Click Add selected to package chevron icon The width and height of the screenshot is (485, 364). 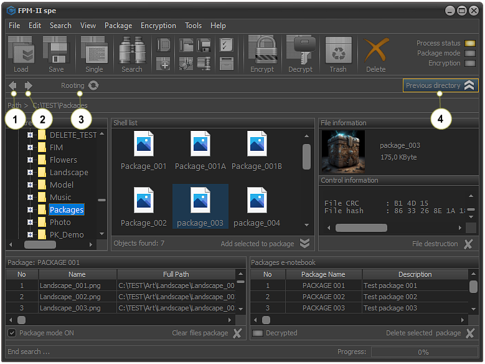[304, 244]
